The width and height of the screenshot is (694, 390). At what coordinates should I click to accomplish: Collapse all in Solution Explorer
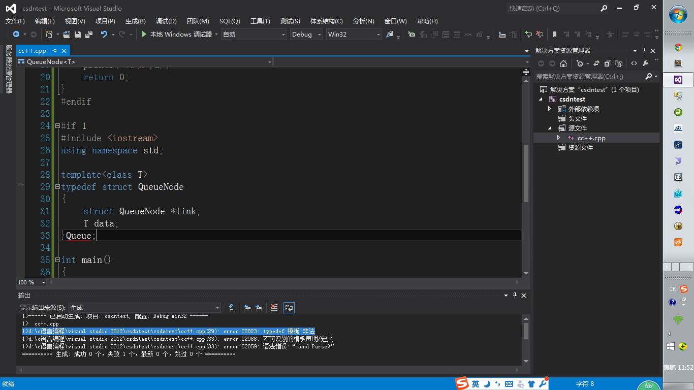point(608,63)
